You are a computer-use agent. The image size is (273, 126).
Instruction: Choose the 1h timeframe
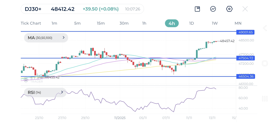tap(144, 23)
